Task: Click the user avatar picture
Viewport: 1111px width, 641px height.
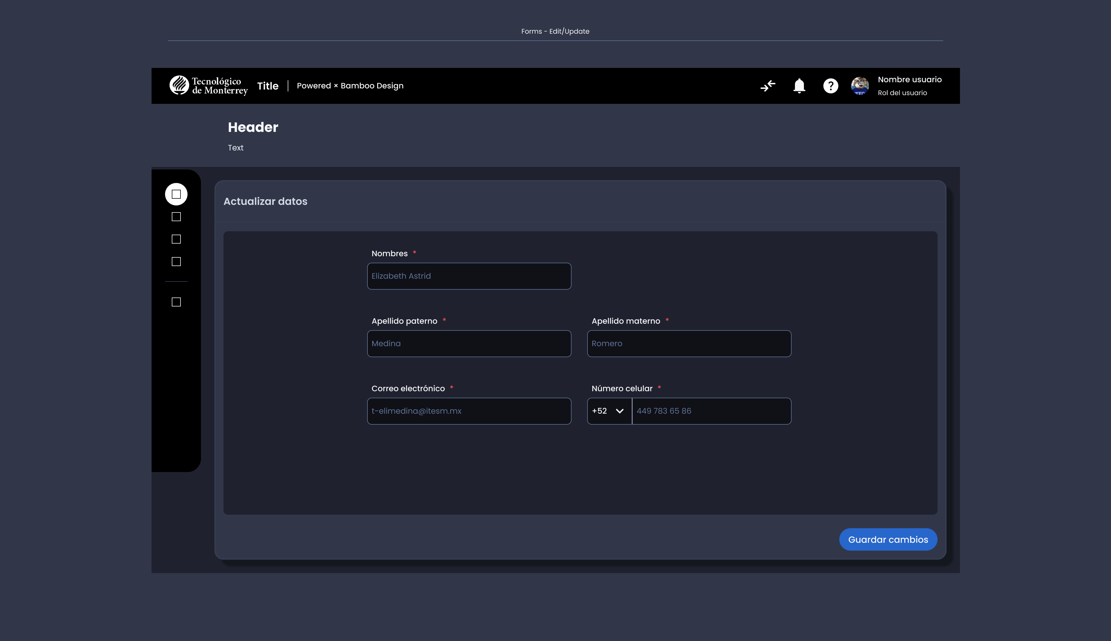Action: 860,85
